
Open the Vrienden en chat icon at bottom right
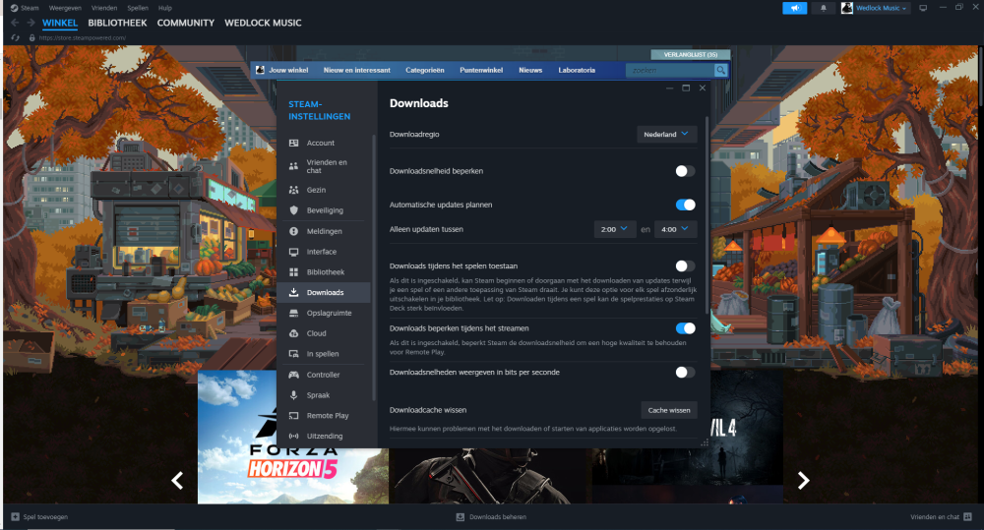pyautogui.click(x=967, y=517)
